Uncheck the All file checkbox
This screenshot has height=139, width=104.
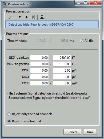pyautogui.click(x=82, y=41)
